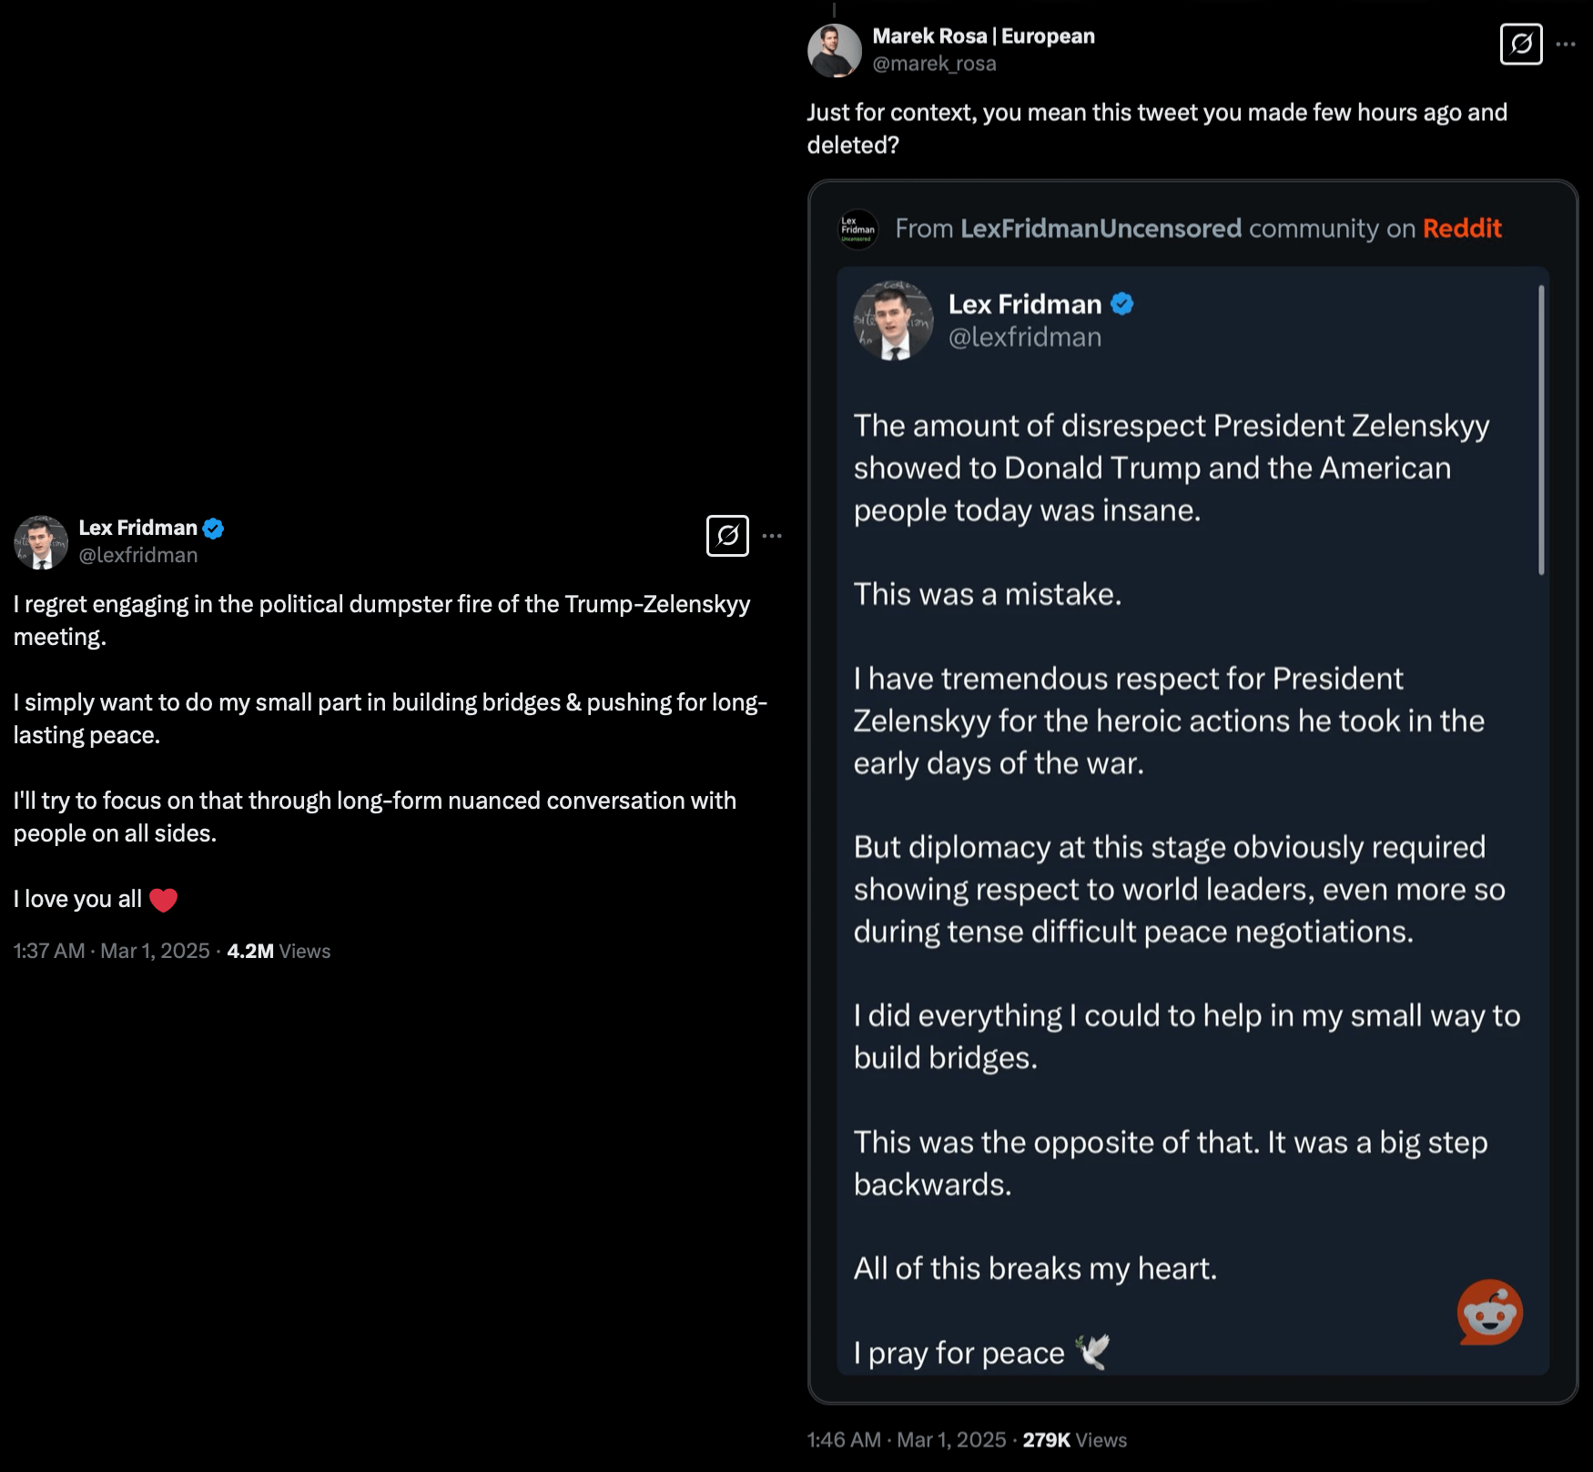Open the @marek_rosa handle link
1593x1472 pixels.
934,64
